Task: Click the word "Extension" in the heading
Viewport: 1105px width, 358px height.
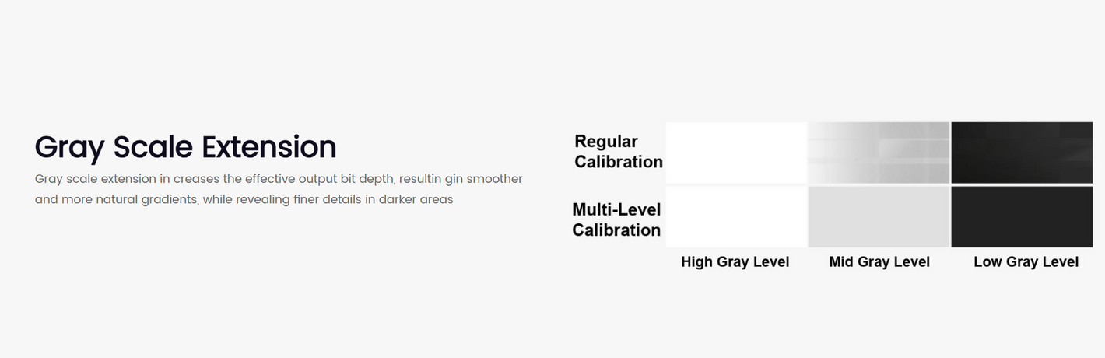Action: click(269, 147)
